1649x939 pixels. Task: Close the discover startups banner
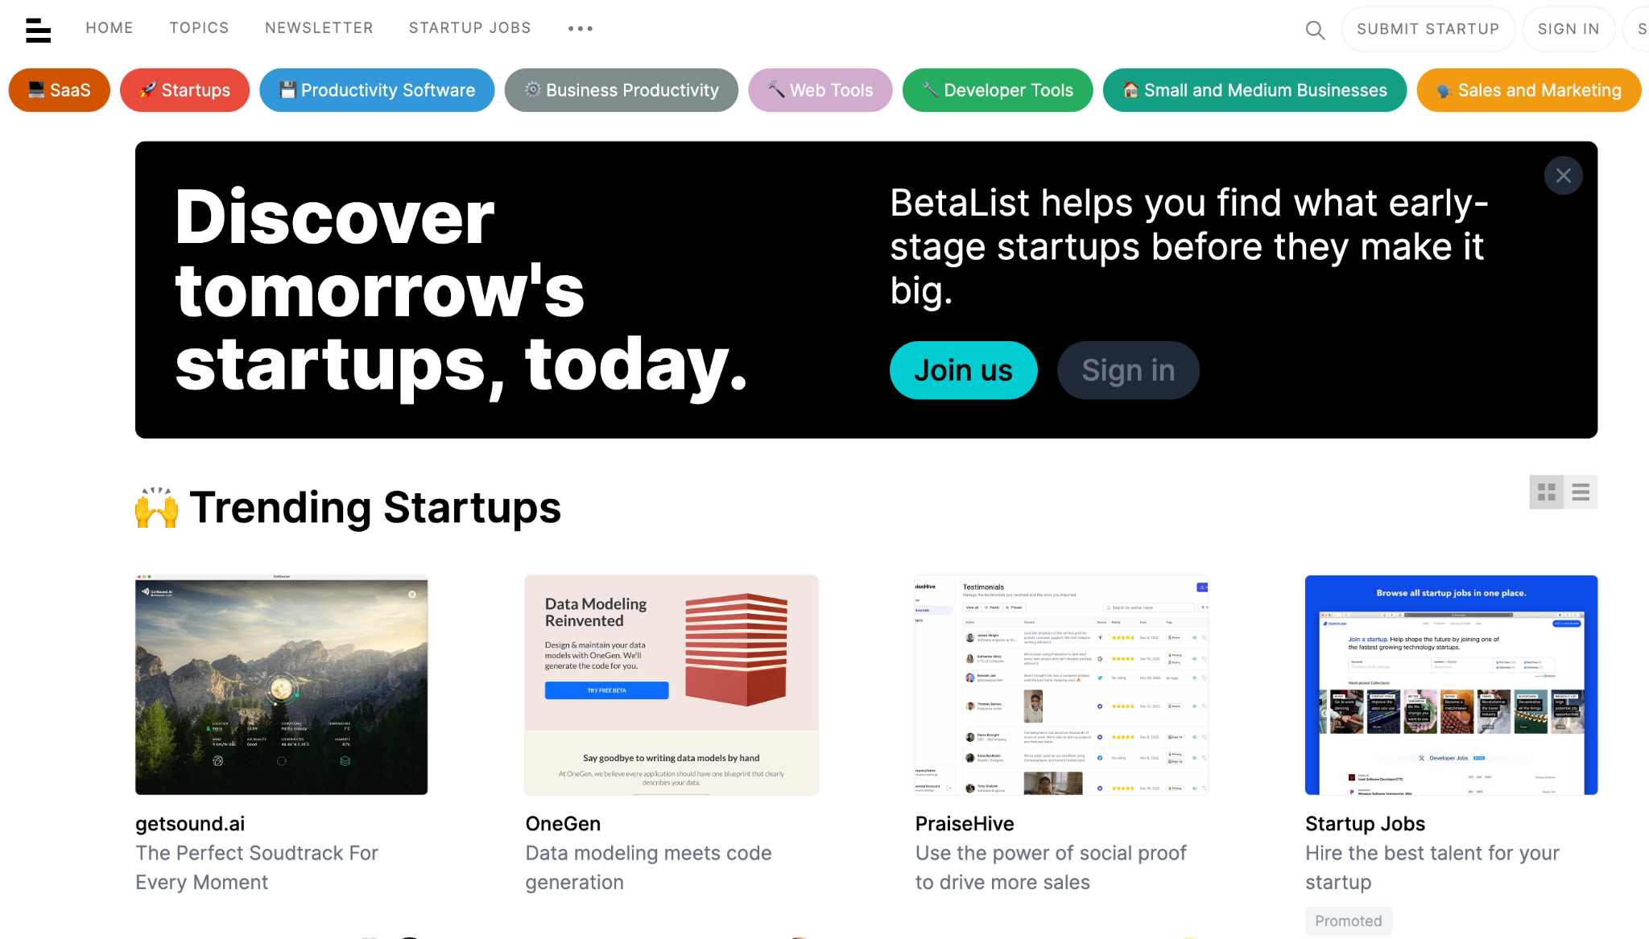pyautogui.click(x=1563, y=175)
